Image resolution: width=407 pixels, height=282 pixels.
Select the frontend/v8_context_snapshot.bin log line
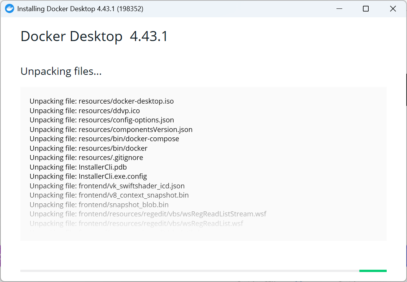pyautogui.click(x=109, y=195)
